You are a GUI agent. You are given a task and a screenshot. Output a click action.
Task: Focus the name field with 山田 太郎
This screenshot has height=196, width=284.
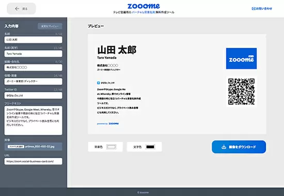(x=34, y=40)
